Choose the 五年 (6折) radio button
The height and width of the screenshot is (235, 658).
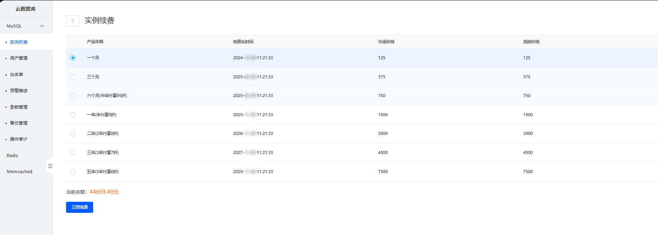[73, 172]
